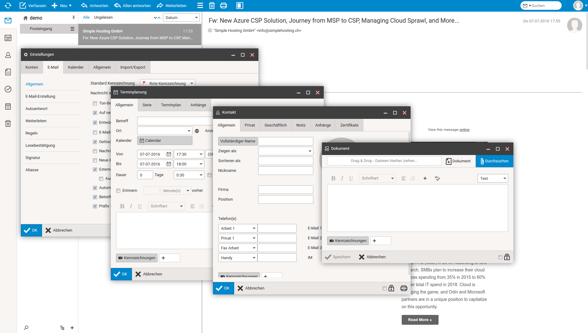This screenshot has height=333, width=588.
Task: Click the Durchsuchen button in Dokument
Action: pos(494,161)
